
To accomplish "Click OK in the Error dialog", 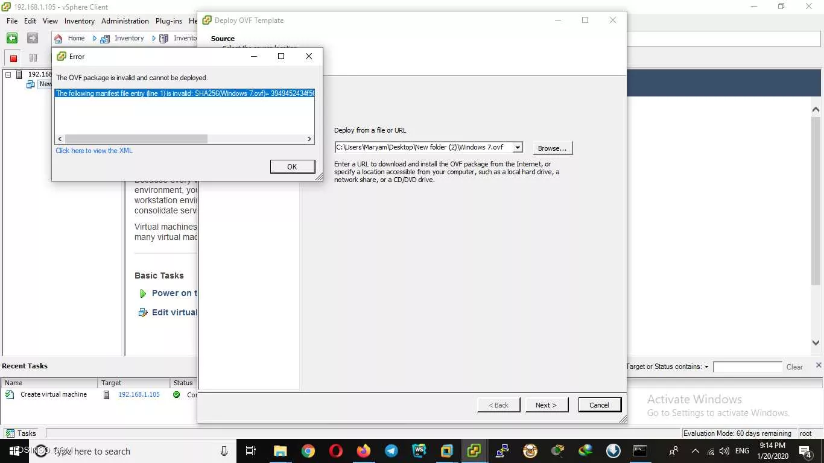I will [x=292, y=167].
